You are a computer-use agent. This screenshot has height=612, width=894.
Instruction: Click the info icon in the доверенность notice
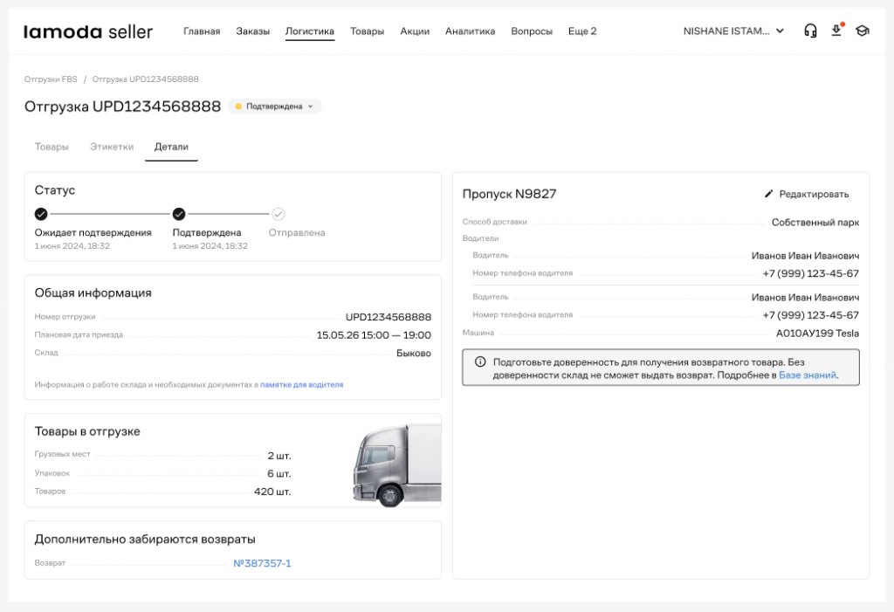[x=480, y=361]
